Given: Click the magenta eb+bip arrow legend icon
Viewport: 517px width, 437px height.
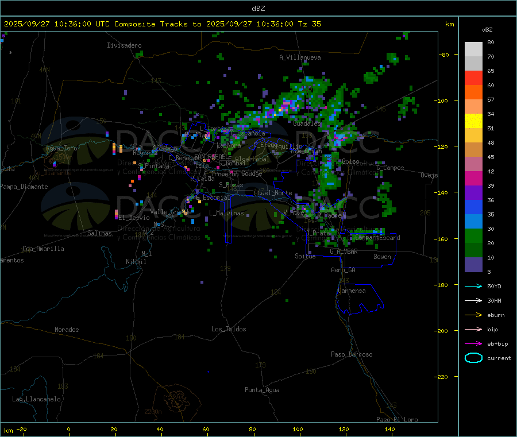Looking at the screenshot, I should click(473, 343).
